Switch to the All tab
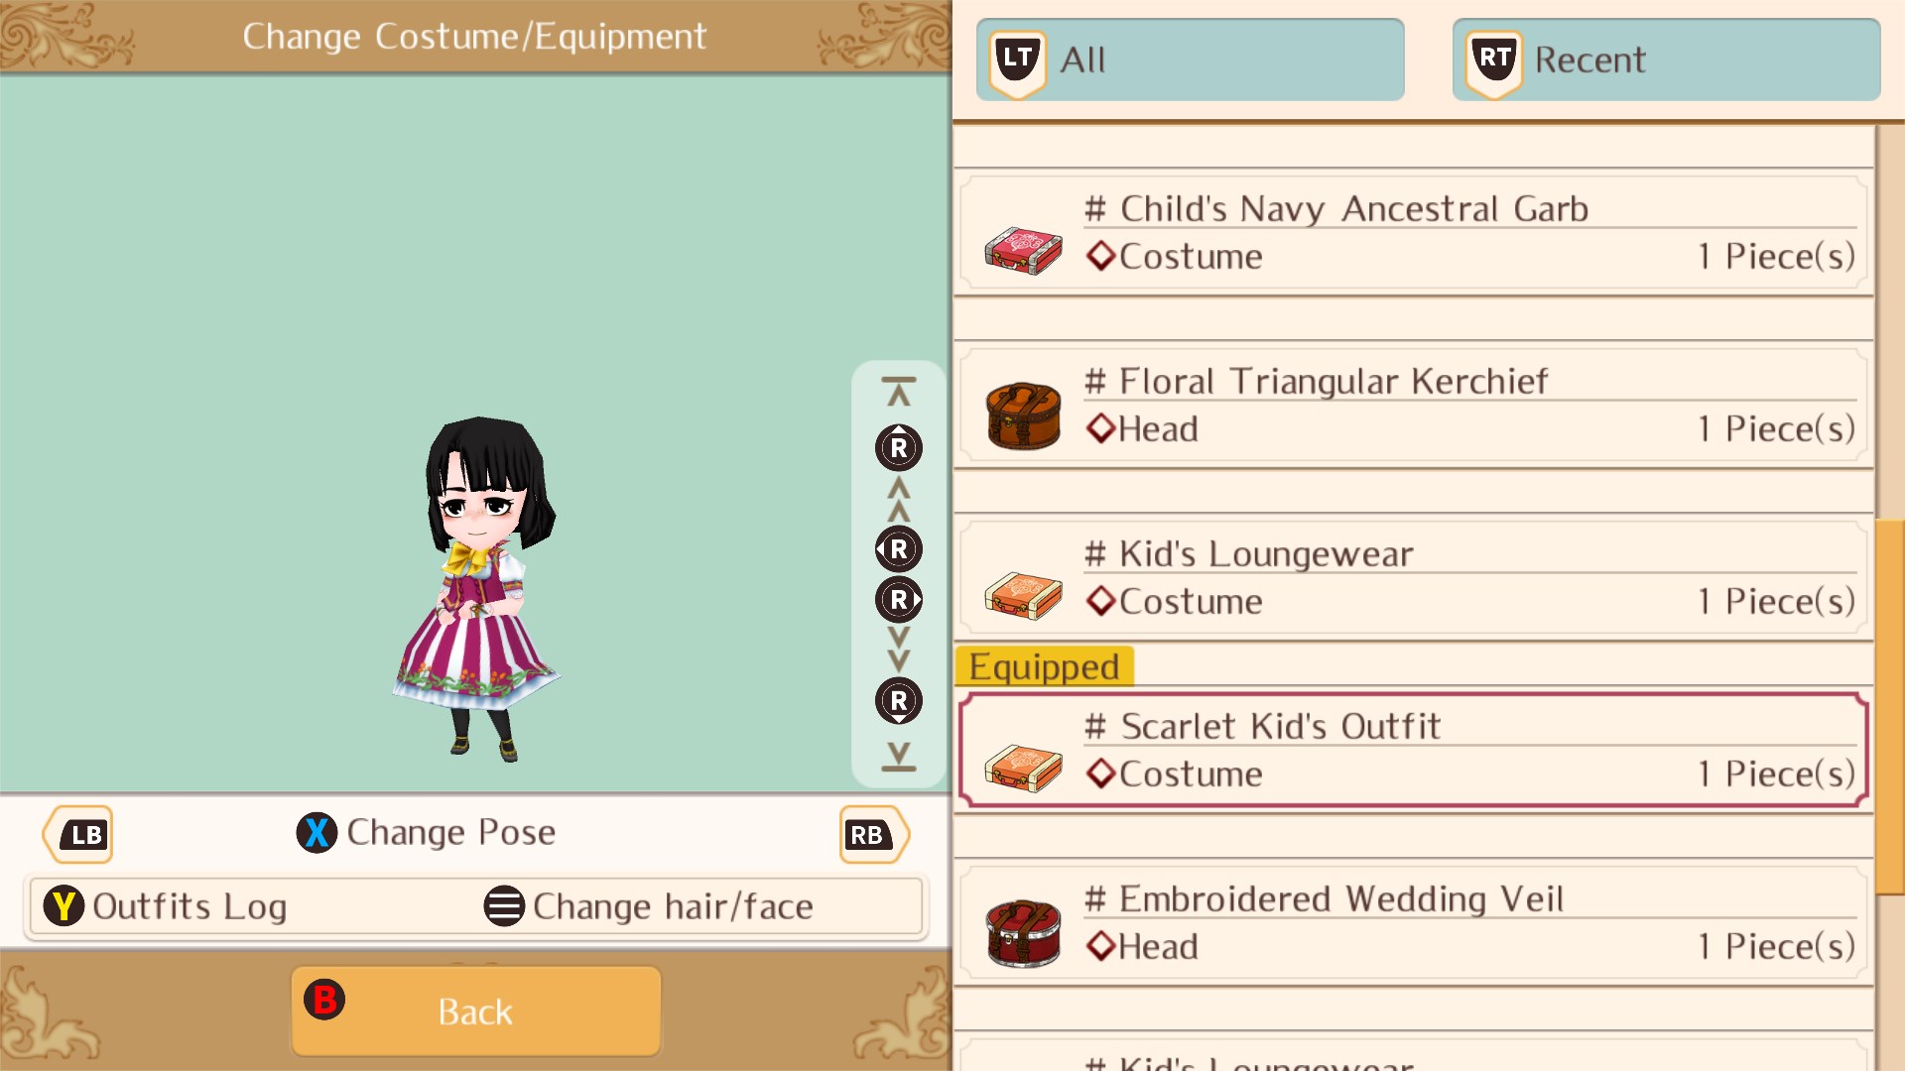The width and height of the screenshot is (1905, 1071). coord(1190,59)
